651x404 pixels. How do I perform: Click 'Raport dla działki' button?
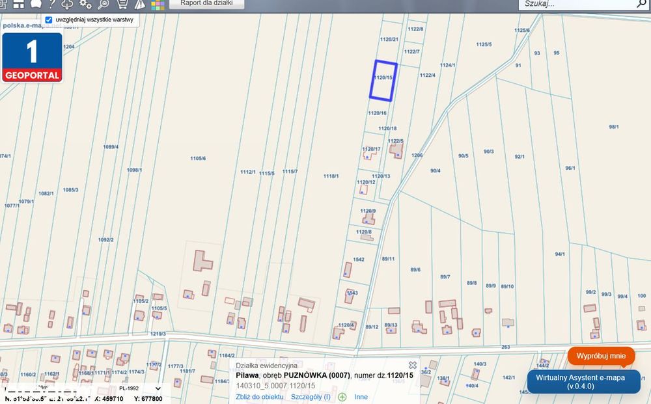click(x=207, y=3)
